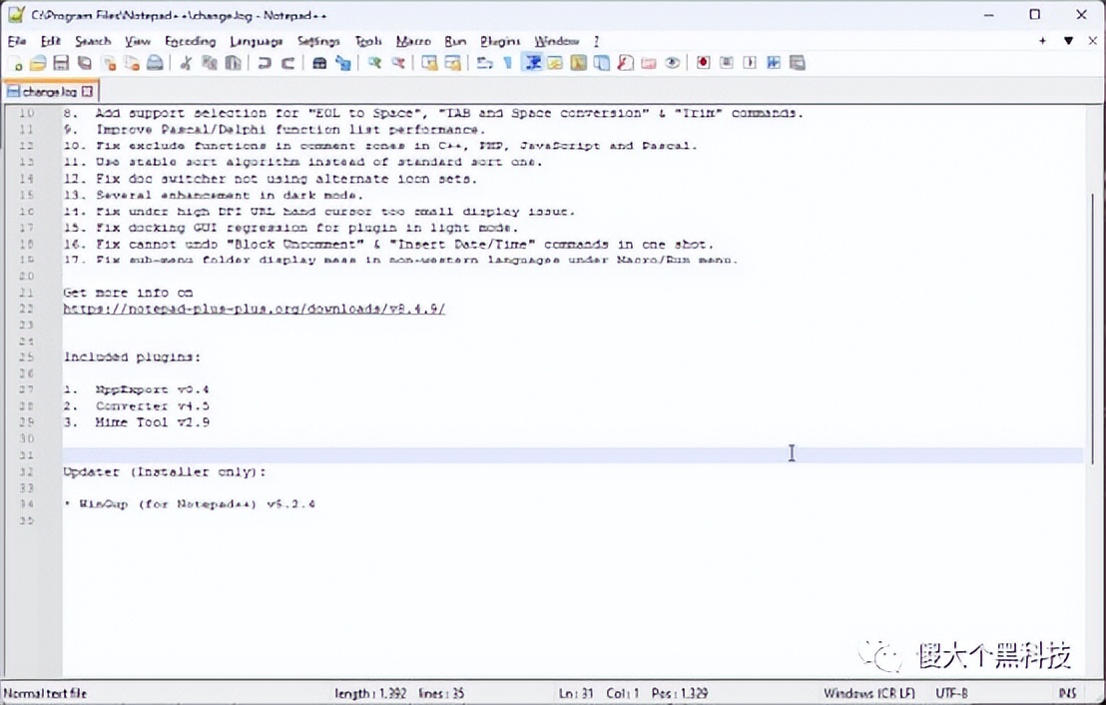Click the Open file toolbar icon
Image resolution: width=1106 pixels, height=705 pixels.
click(38, 64)
